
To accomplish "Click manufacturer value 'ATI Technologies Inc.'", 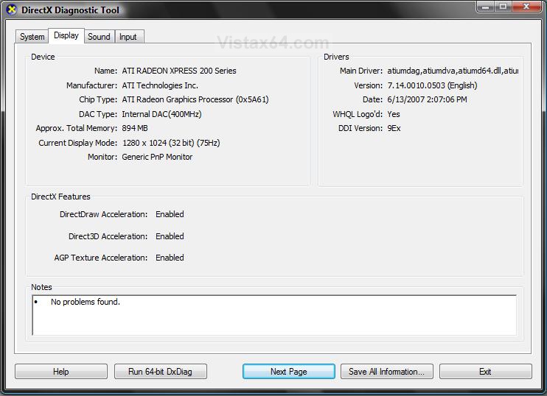I will [160, 85].
